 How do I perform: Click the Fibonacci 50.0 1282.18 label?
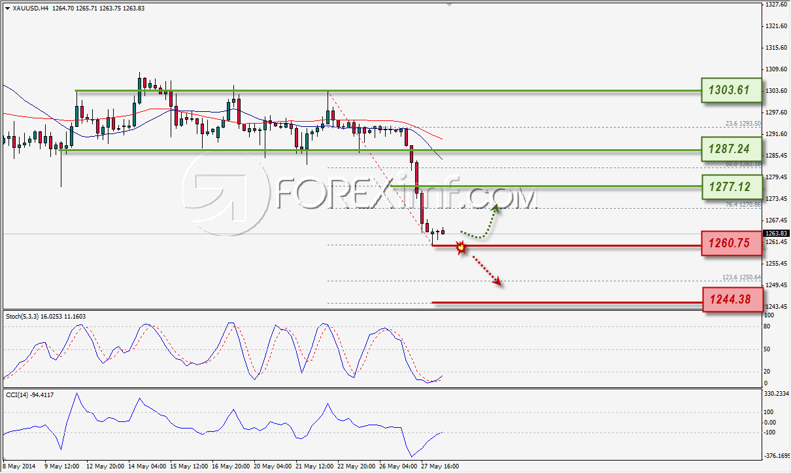click(743, 164)
